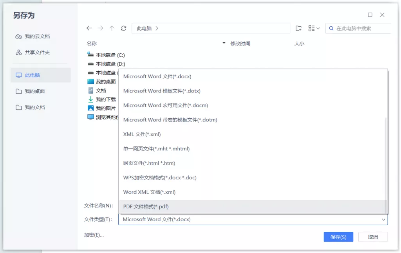
Task: Click the 取消 button
Action: point(373,237)
